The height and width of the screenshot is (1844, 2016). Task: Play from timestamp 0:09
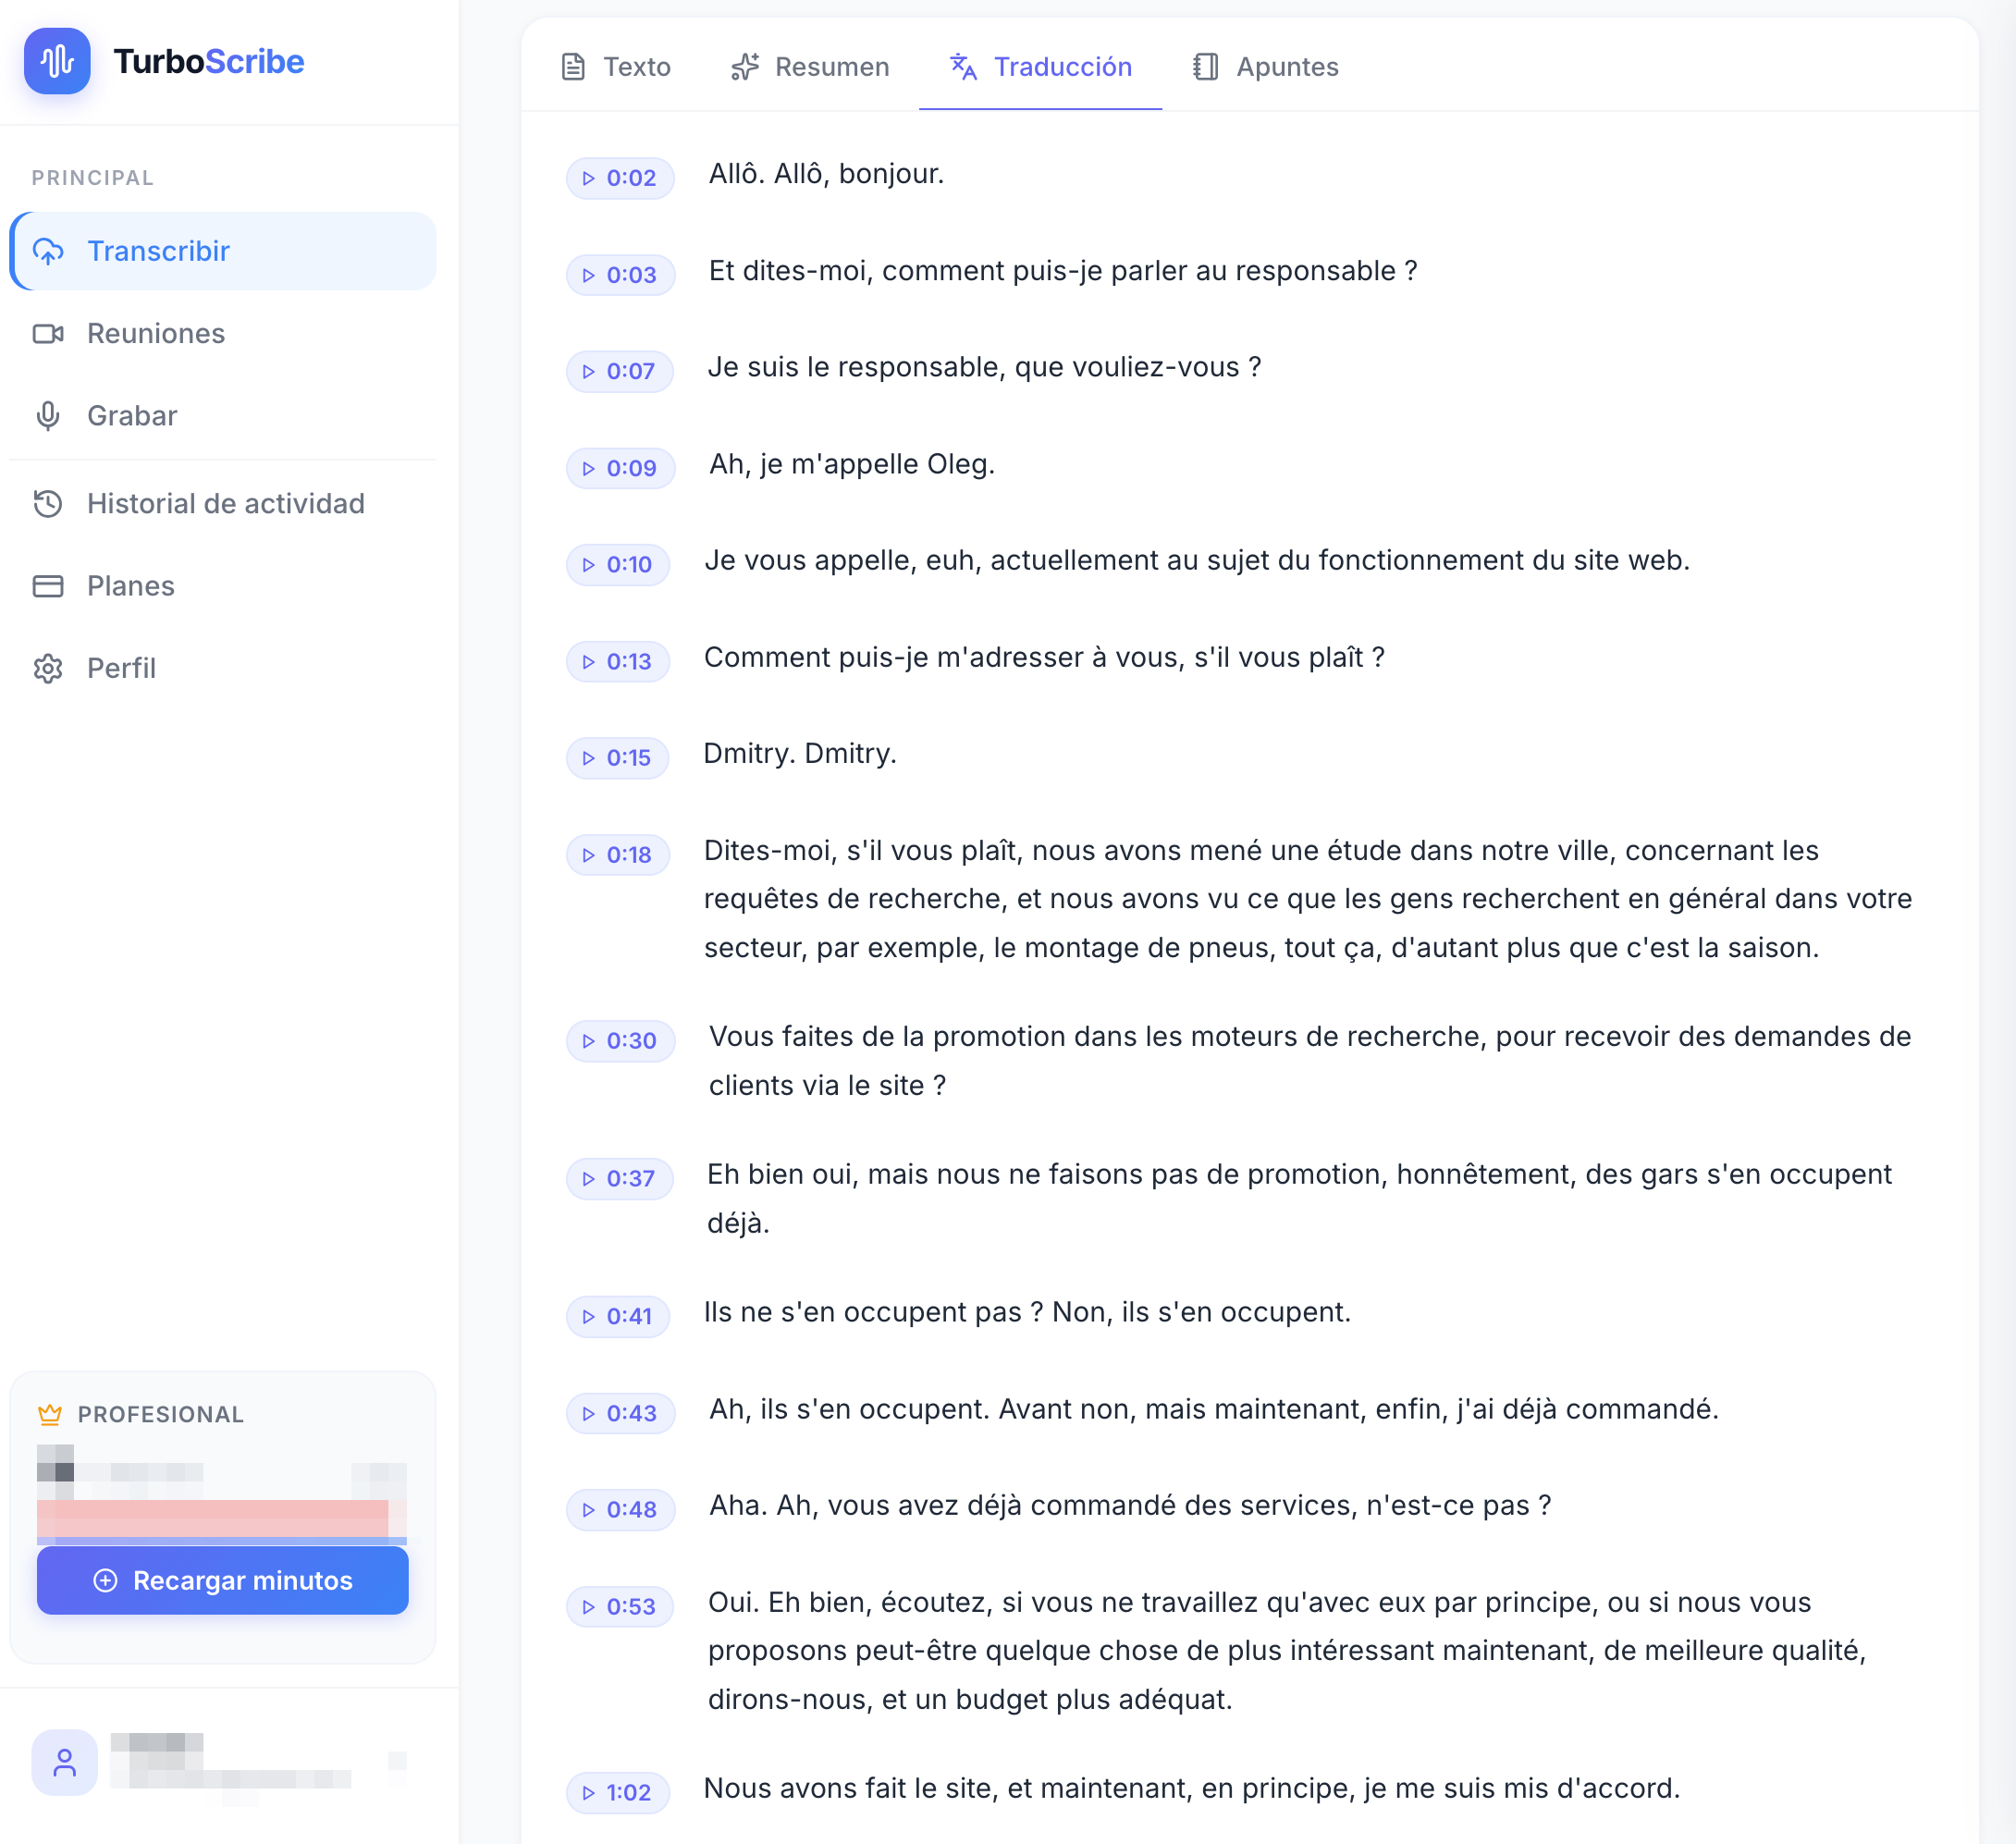point(620,468)
